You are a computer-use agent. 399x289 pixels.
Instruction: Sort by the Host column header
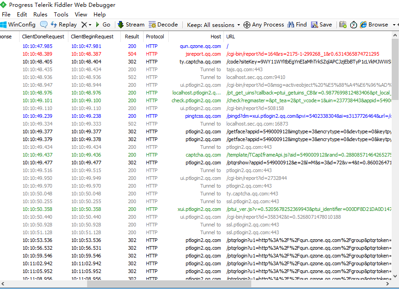point(196,37)
